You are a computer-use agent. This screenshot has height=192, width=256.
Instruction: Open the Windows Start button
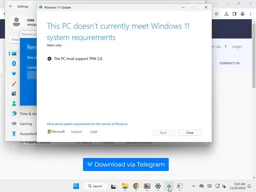tap(76, 186)
